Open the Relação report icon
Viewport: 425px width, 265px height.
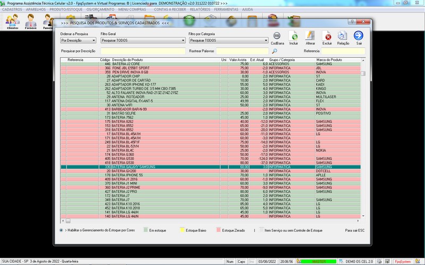pos(343,36)
